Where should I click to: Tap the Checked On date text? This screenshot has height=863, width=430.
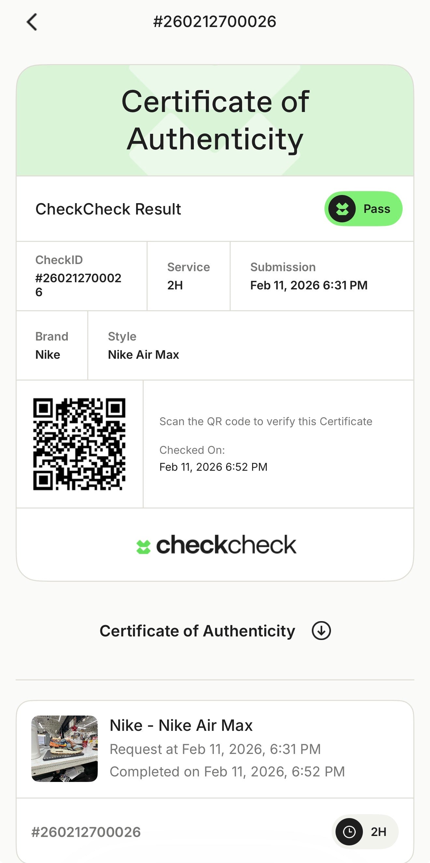213,467
